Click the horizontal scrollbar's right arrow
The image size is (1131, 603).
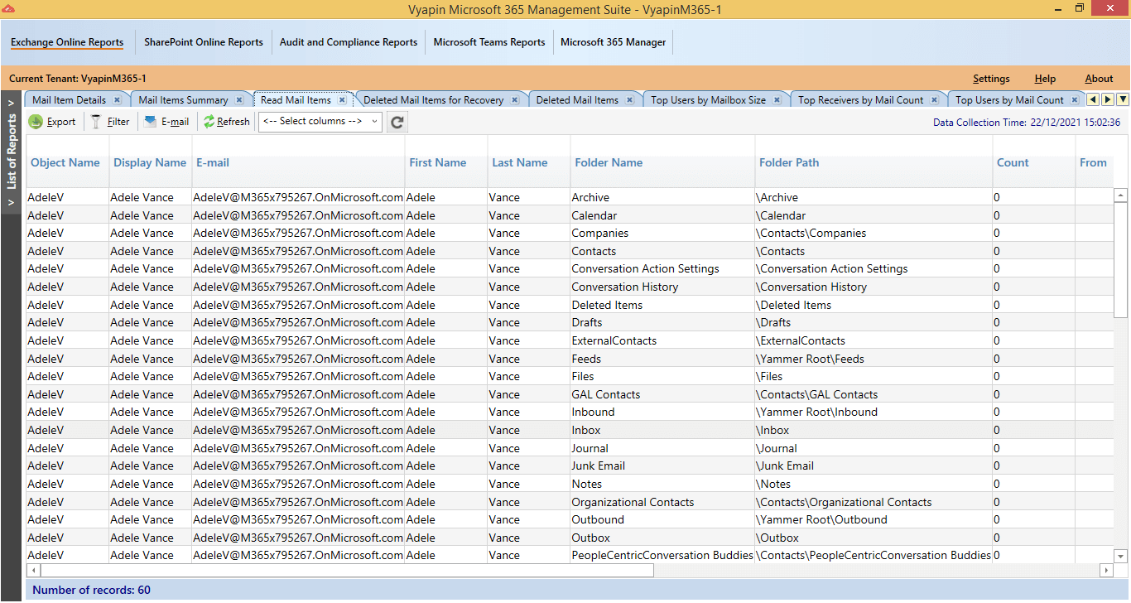point(1106,571)
